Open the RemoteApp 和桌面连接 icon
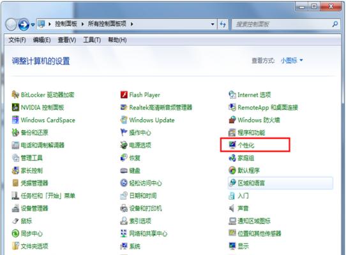 [232, 107]
